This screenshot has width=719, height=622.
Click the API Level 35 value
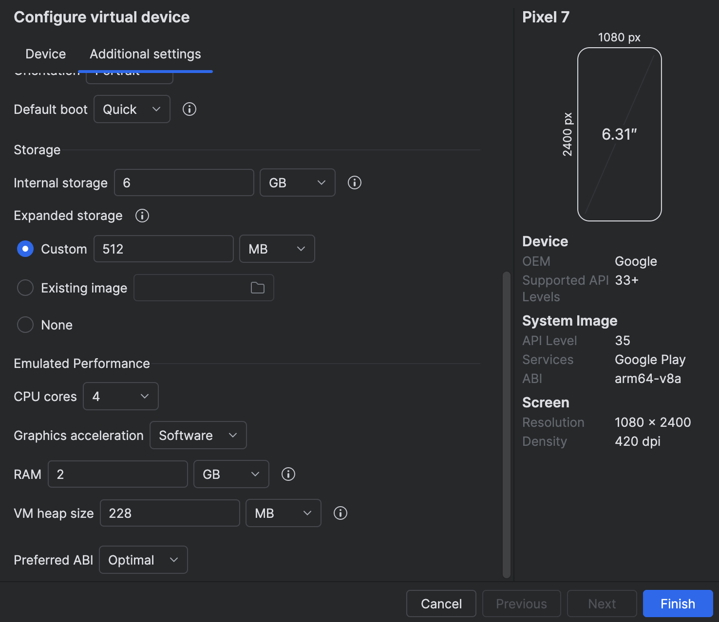click(623, 341)
